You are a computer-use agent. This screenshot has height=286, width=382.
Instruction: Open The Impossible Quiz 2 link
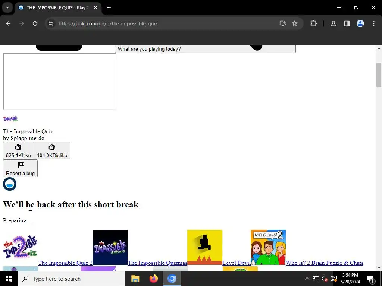coord(65,263)
